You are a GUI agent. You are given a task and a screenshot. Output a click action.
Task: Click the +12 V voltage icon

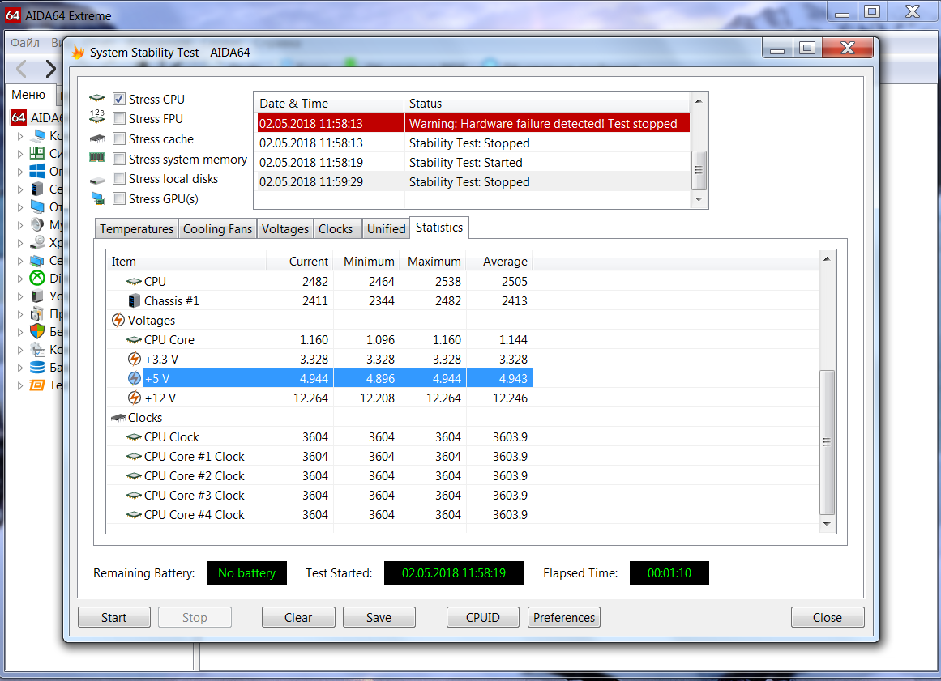[x=135, y=398]
